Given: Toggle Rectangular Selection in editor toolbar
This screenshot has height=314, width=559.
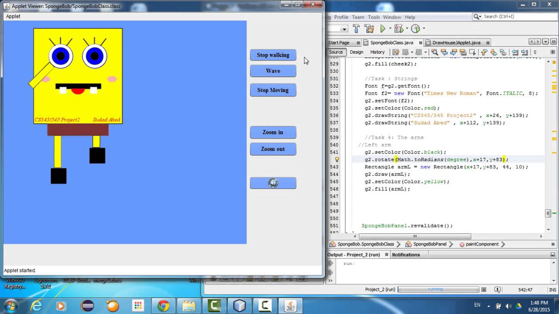Looking at the screenshot, I should (x=472, y=52).
